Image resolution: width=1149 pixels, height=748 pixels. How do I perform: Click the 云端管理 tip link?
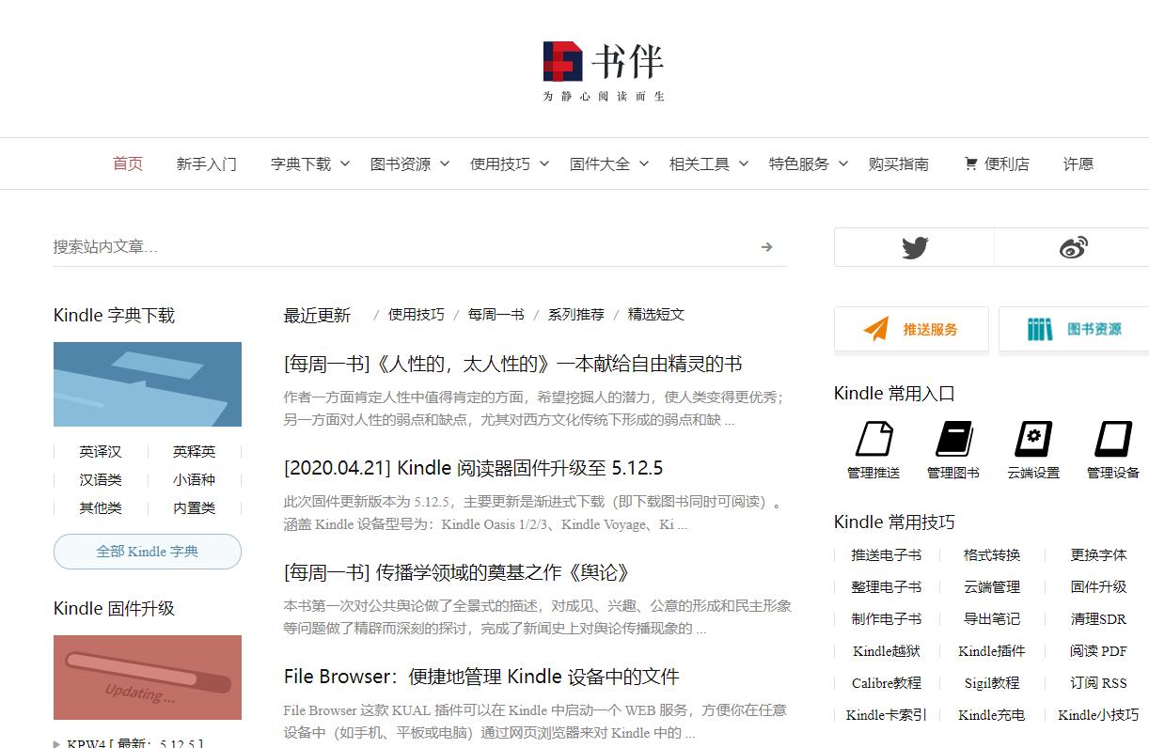click(x=992, y=587)
